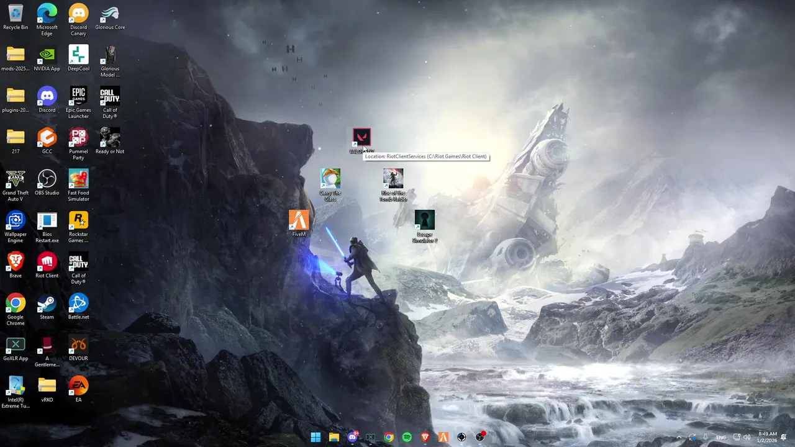This screenshot has height=447, width=795.
Task: Open the Windows Start menu
Action: [316, 437]
